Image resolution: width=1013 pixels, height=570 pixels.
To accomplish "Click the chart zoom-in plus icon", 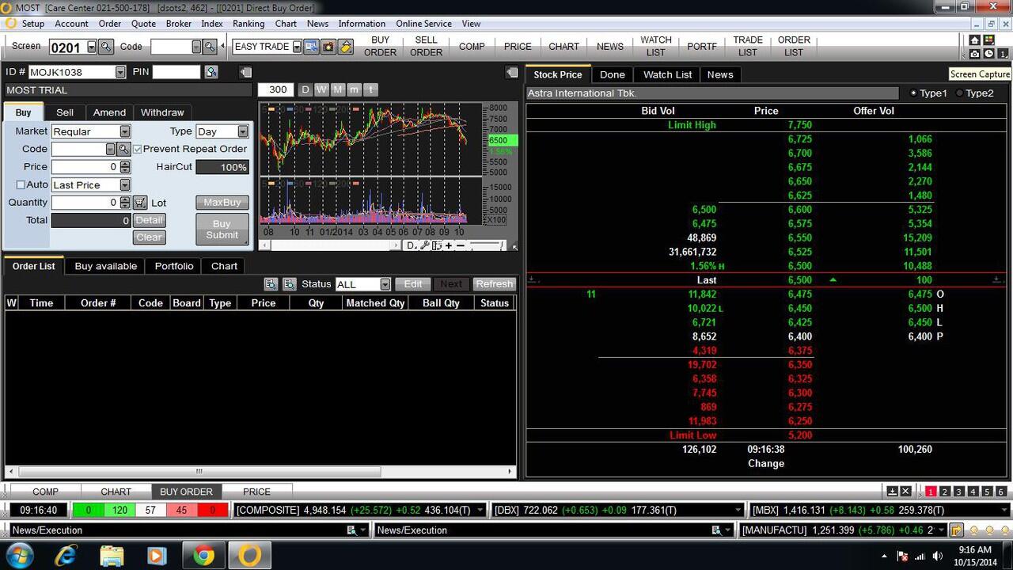I will click(449, 245).
